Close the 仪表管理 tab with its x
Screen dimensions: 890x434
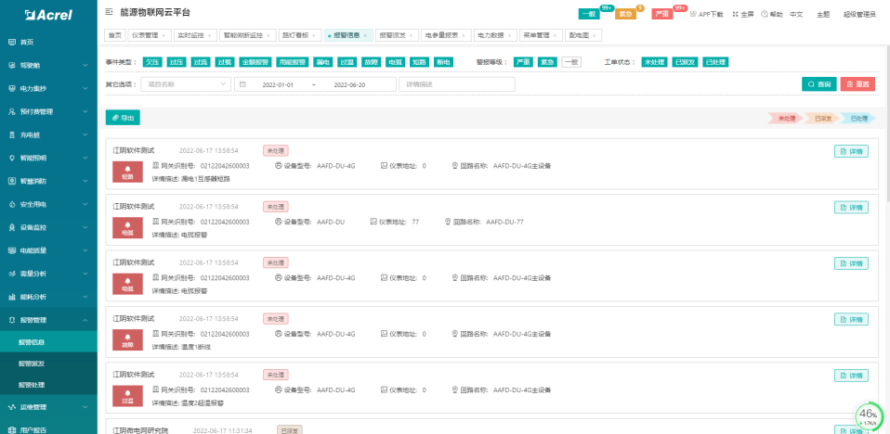click(x=164, y=35)
